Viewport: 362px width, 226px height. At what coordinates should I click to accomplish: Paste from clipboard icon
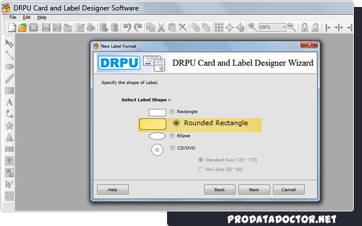point(172,27)
